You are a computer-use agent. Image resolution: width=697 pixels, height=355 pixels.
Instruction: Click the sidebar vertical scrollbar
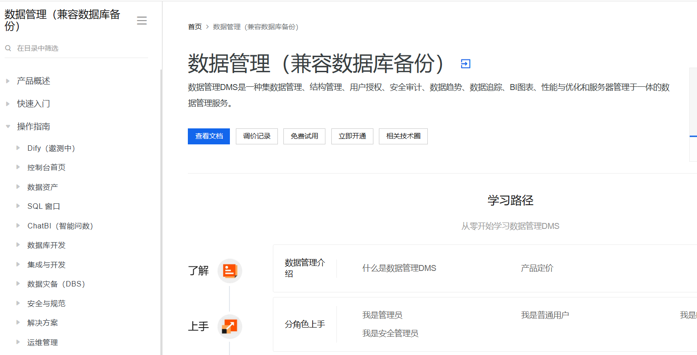(x=161, y=212)
